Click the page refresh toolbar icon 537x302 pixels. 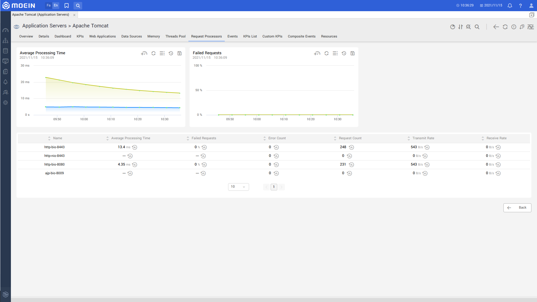point(505,27)
